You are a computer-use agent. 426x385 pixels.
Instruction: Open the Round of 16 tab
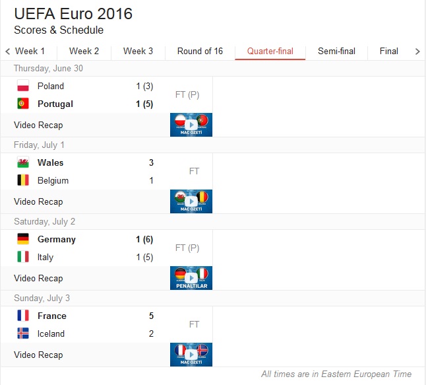point(200,51)
